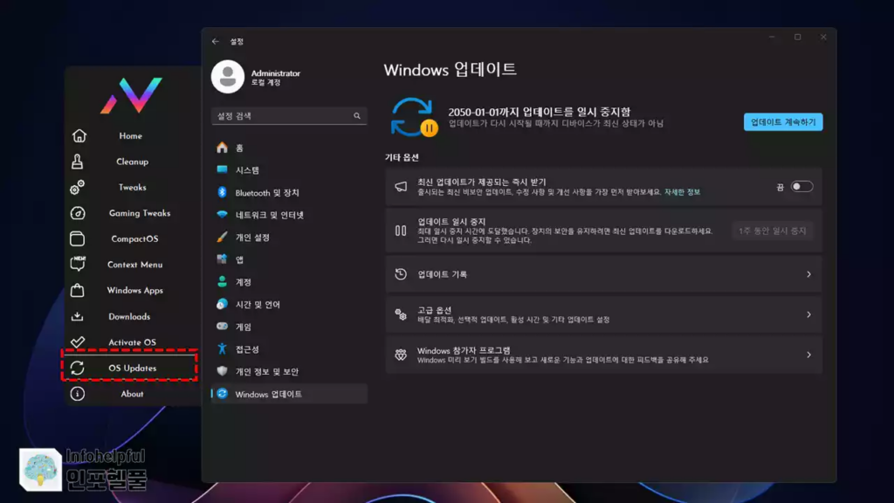
Task: Open Home in tweak tool menu
Action: 131,135
